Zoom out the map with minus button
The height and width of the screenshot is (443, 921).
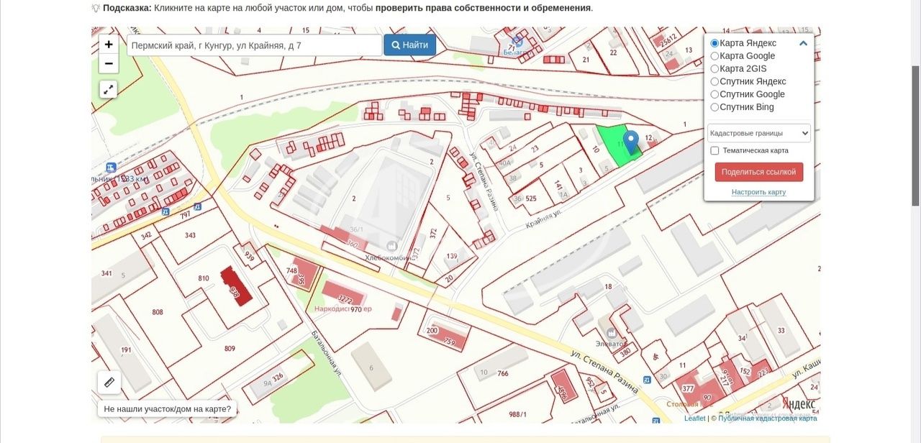click(109, 64)
